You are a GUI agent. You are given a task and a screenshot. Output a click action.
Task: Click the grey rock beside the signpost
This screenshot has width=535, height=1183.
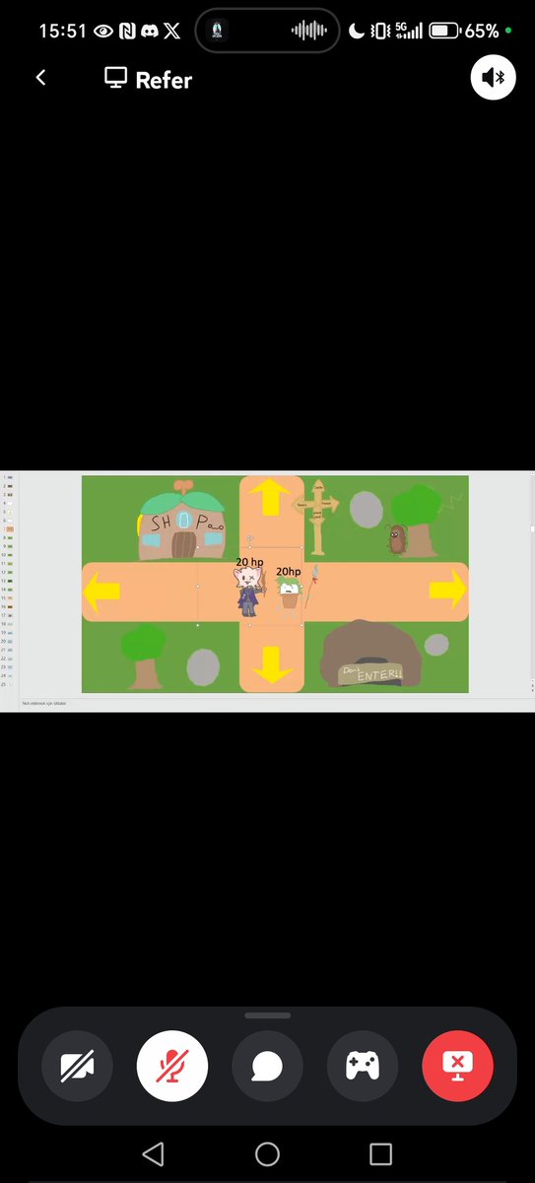[366, 511]
